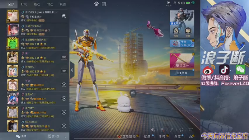The height and width of the screenshot is (140, 249).
Task: Open the 任务 missions menu
Action: pos(162,137)
